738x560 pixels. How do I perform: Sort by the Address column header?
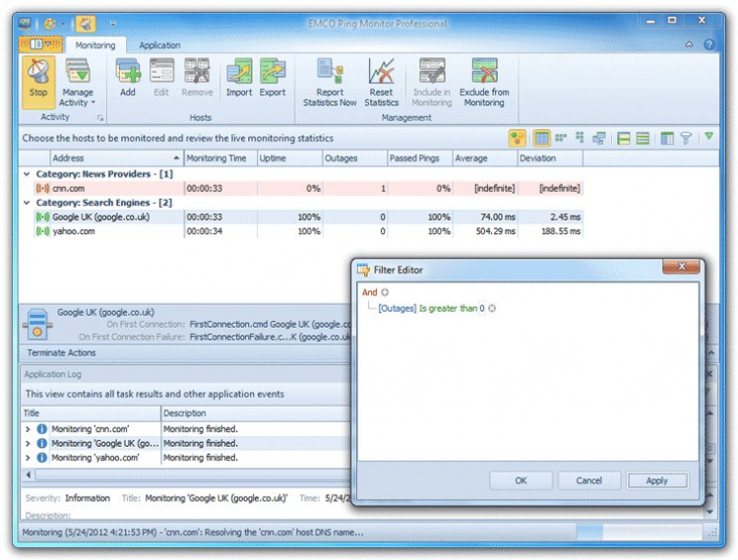click(116, 158)
